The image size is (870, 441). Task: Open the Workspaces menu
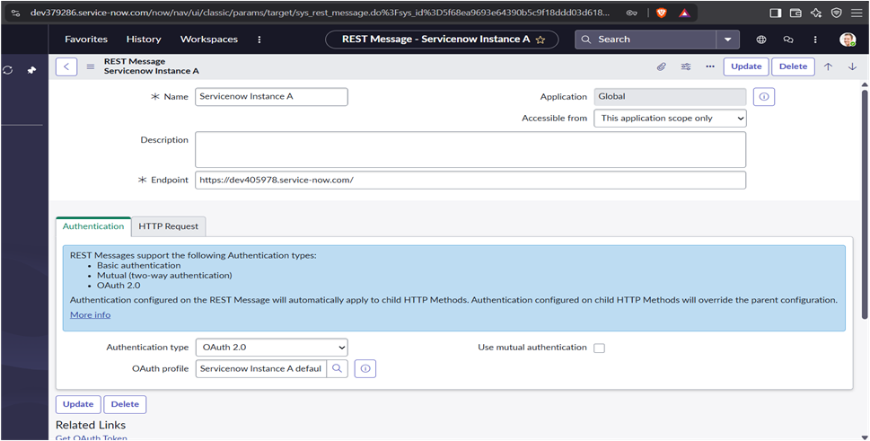click(x=208, y=40)
